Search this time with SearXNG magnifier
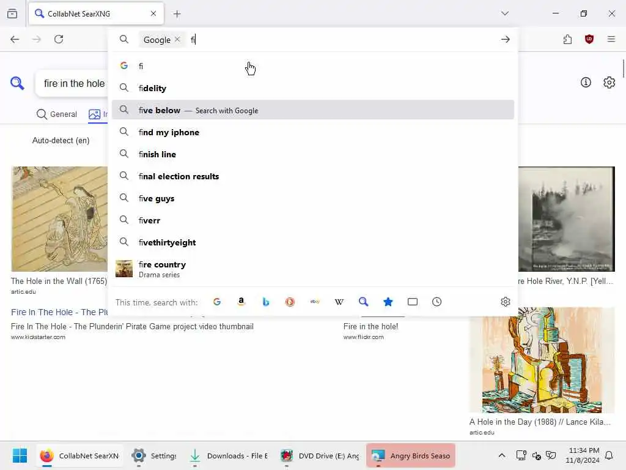 point(363,302)
